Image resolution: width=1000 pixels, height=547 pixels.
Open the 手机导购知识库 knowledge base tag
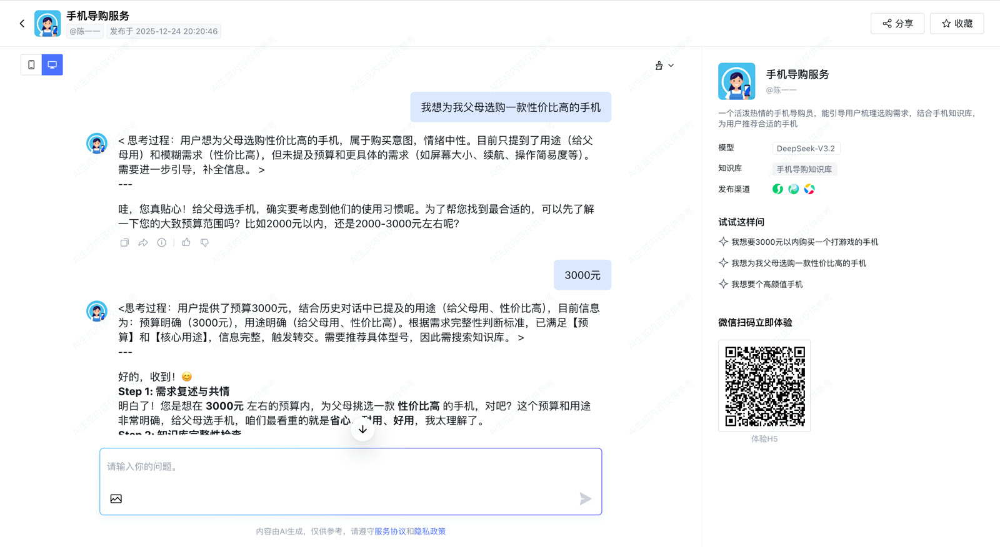804,169
